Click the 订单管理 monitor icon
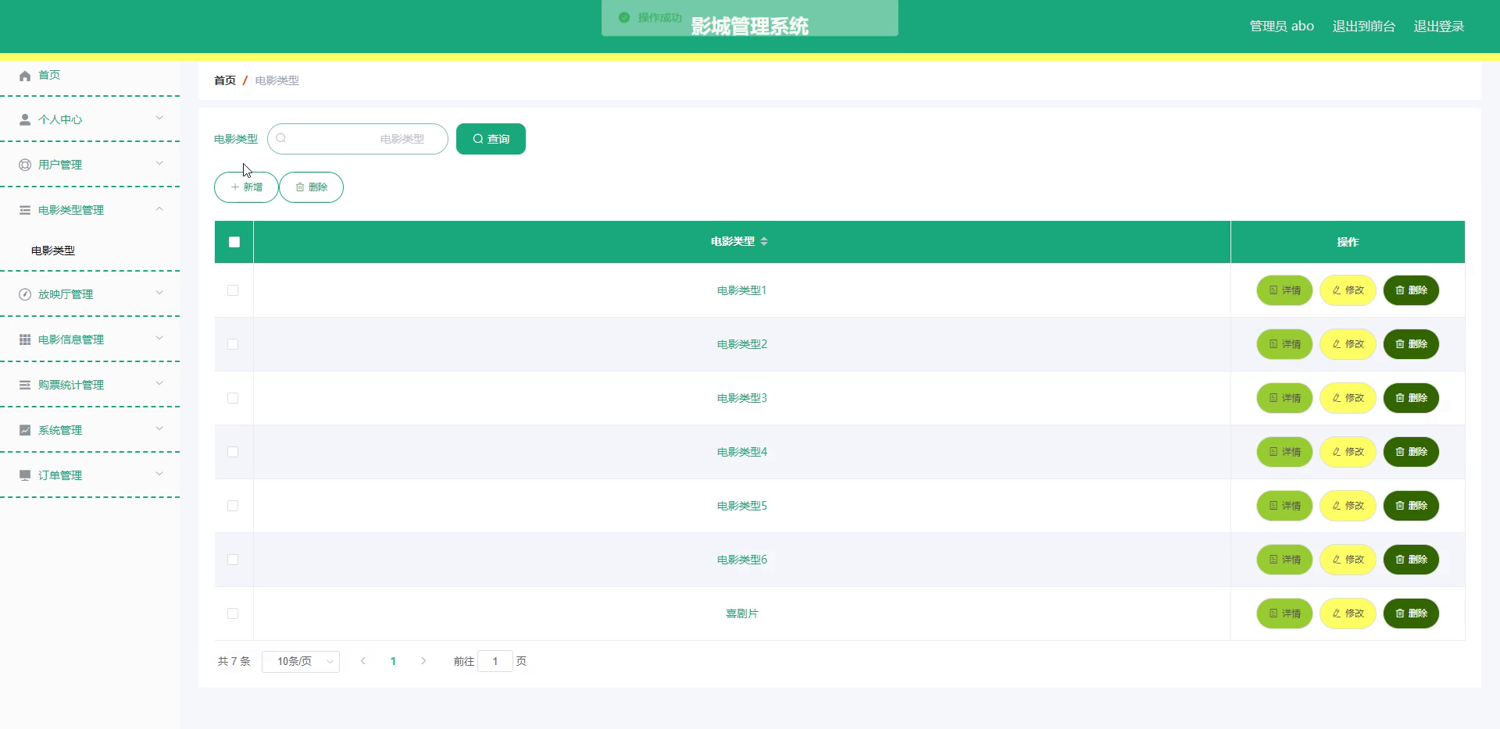Screen dimensions: 1500x729 pyautogui.click(x=25, y=475)
